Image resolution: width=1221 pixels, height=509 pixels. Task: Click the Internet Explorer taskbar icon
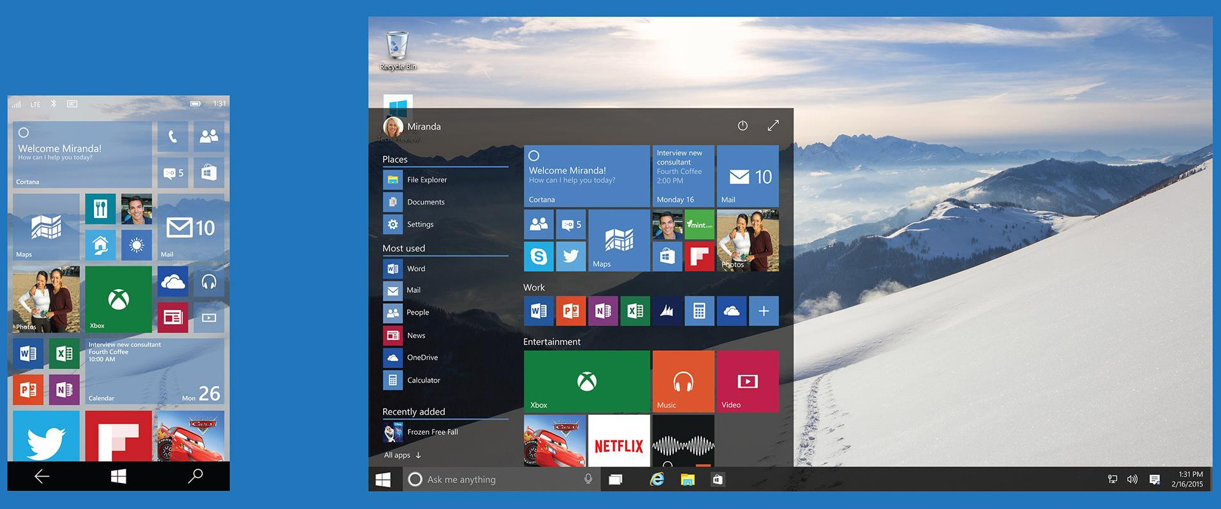click(657, 480)
